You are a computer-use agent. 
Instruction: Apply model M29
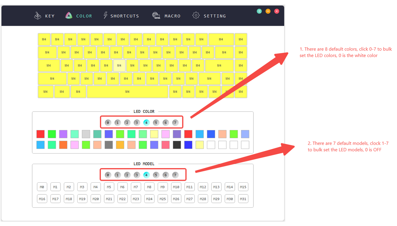tap(216, 199)
